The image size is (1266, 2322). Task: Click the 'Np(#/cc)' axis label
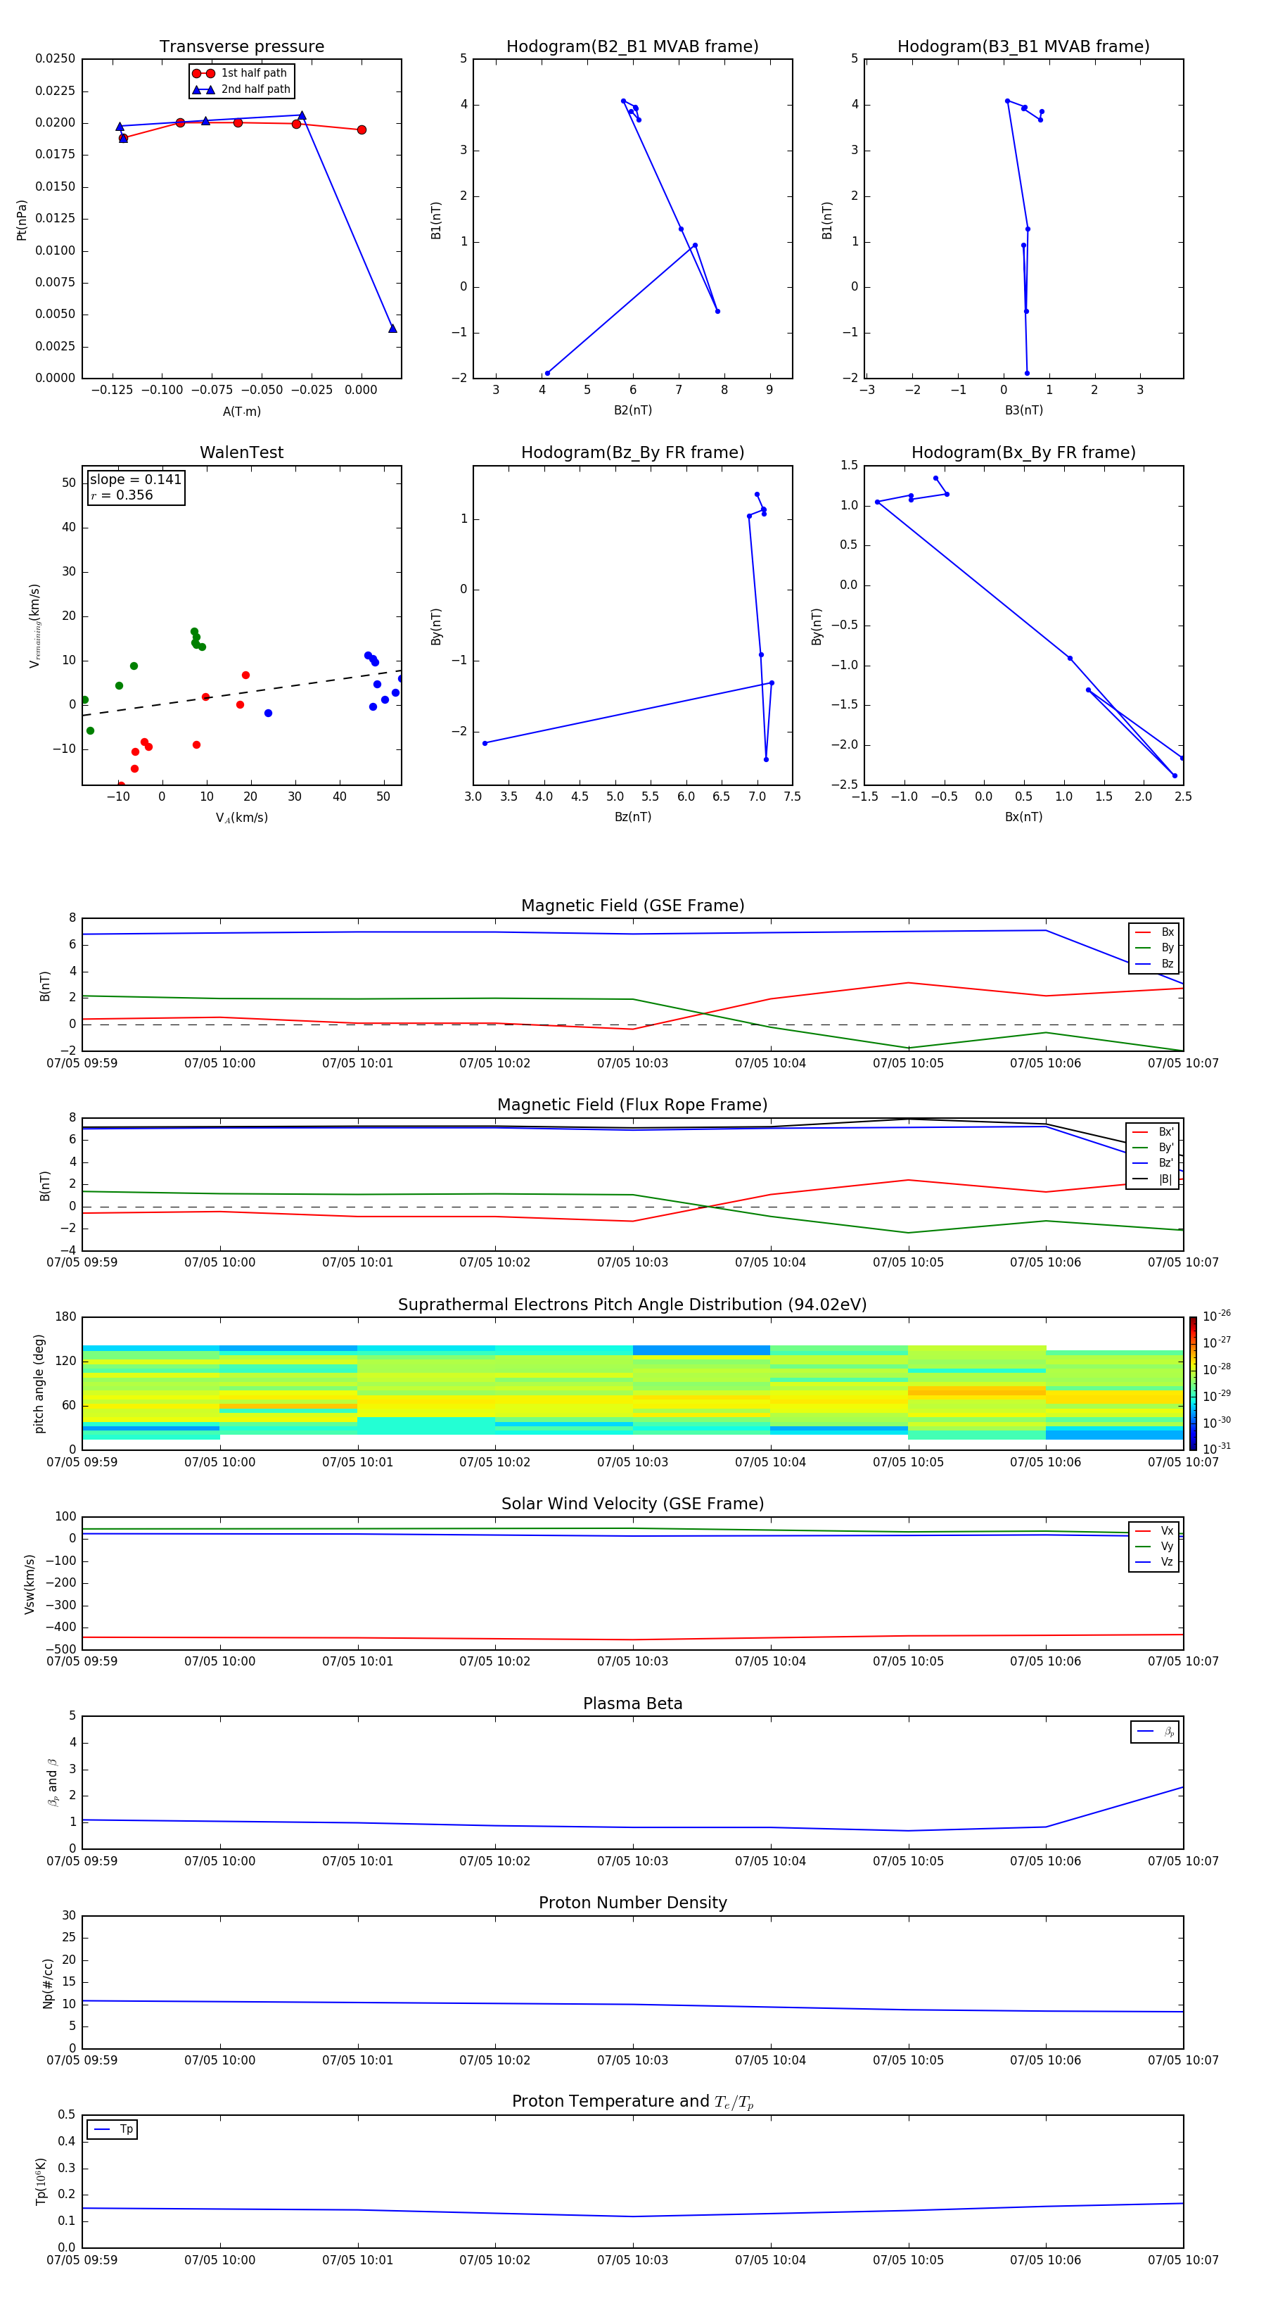(48, 1982)
